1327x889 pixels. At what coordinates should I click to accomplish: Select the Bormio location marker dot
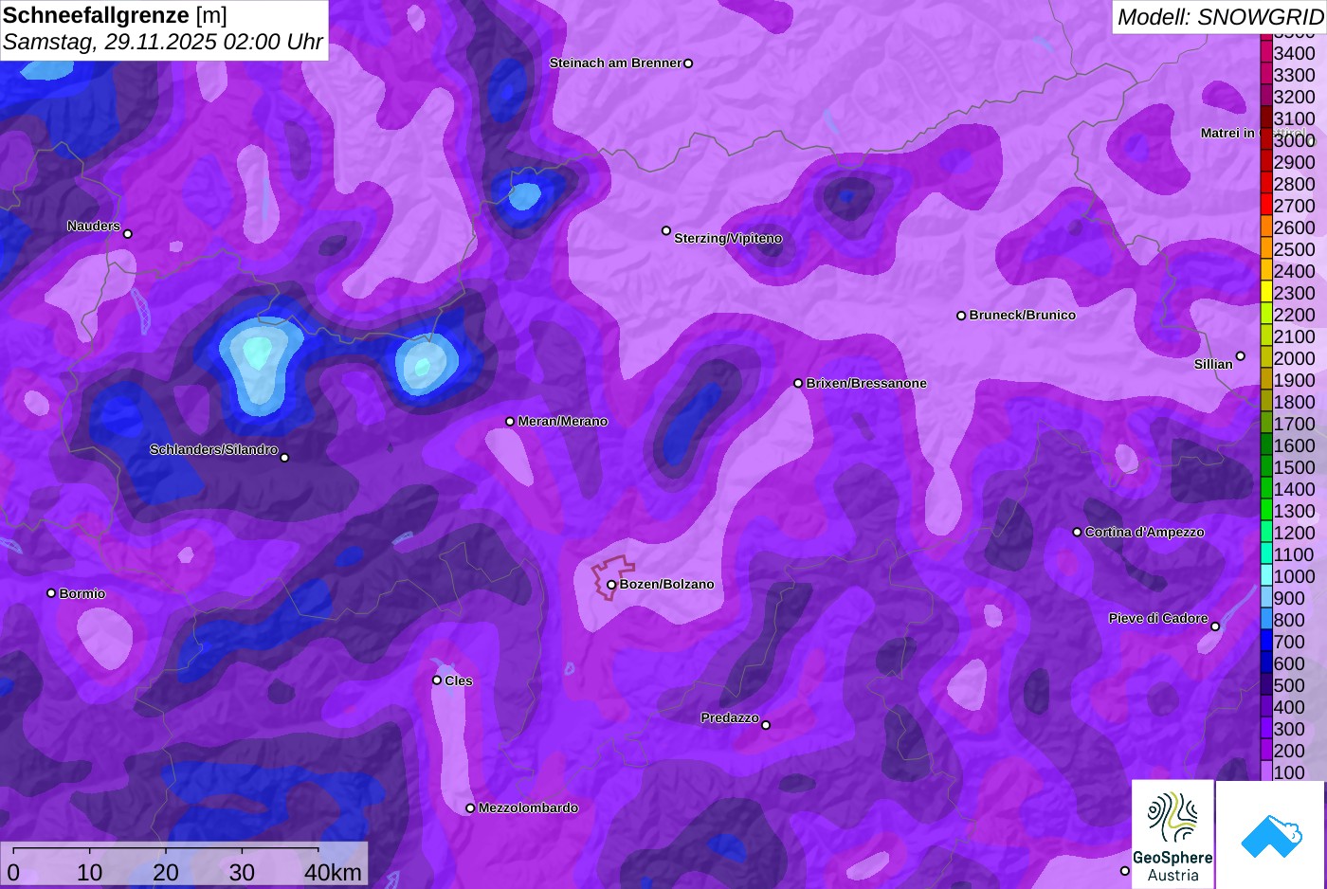pos(51,593)
